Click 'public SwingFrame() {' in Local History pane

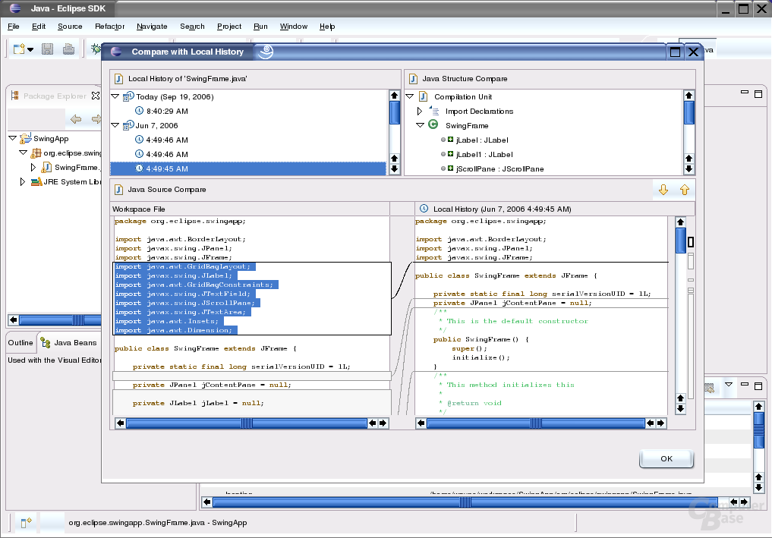coord(481,339)
